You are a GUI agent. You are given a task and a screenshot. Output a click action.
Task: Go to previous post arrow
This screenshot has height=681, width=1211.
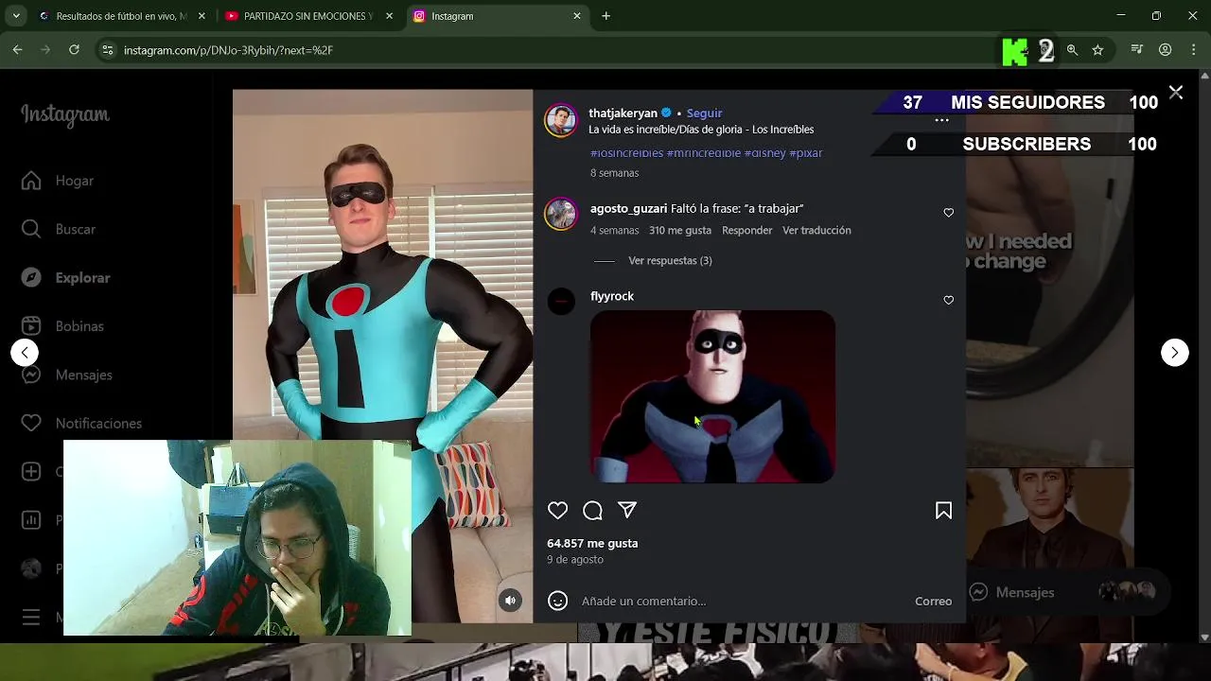pyautogui.click(x=25, y=352)
